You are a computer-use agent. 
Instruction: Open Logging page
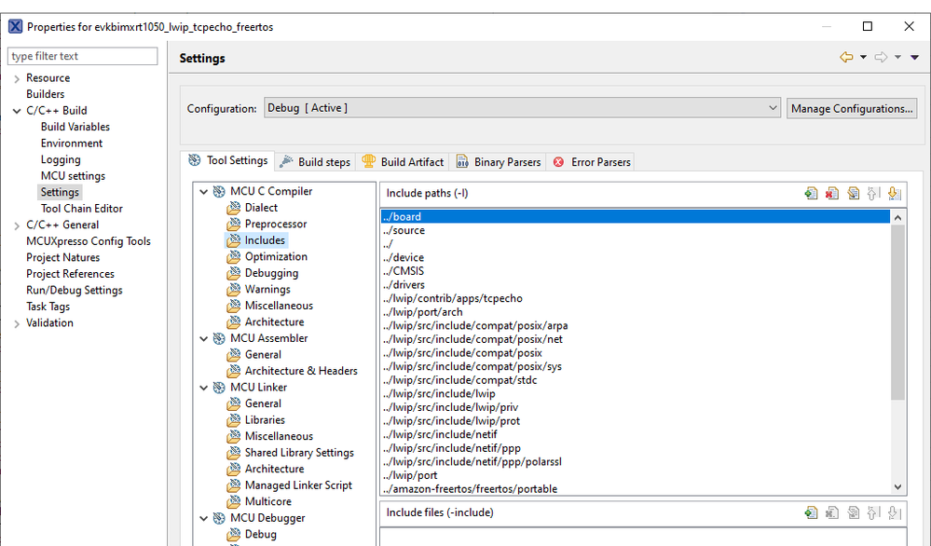coord(61,159)
